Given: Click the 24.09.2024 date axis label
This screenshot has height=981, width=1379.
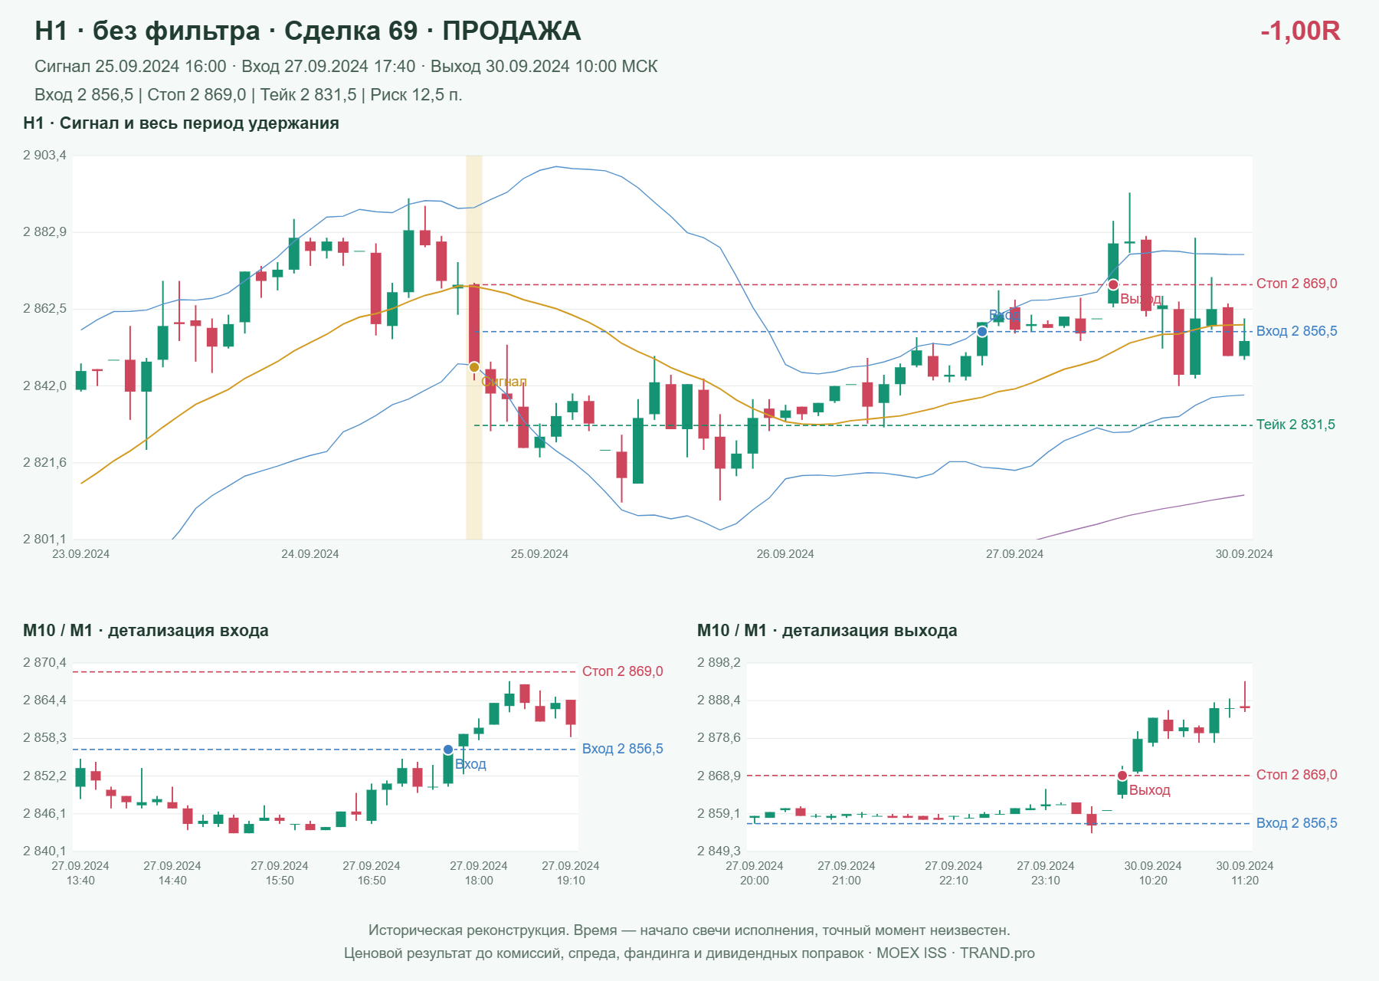Looking at the screenshot, I should [310, 554].
